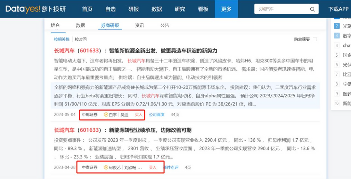This screenshot has height=179, width=351.
Task: Click abstract text starting 智能电动大潮下
Action: click(184, 69)
